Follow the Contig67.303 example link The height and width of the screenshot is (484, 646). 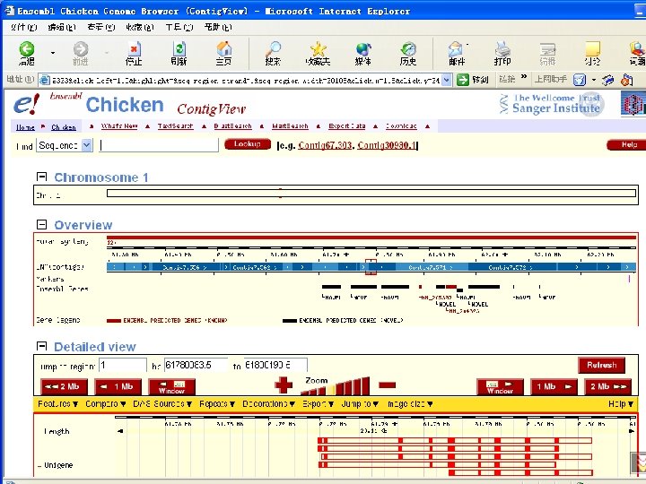point(325,145)
